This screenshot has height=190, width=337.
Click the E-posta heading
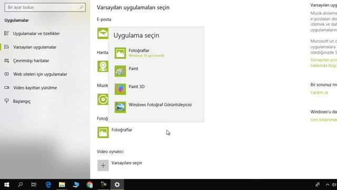coord(104,20)
